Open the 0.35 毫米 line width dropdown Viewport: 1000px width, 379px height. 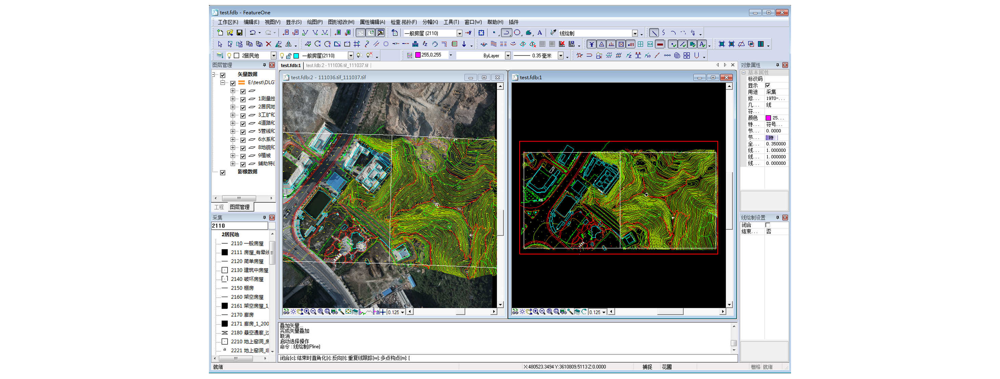tap(560, 55)
